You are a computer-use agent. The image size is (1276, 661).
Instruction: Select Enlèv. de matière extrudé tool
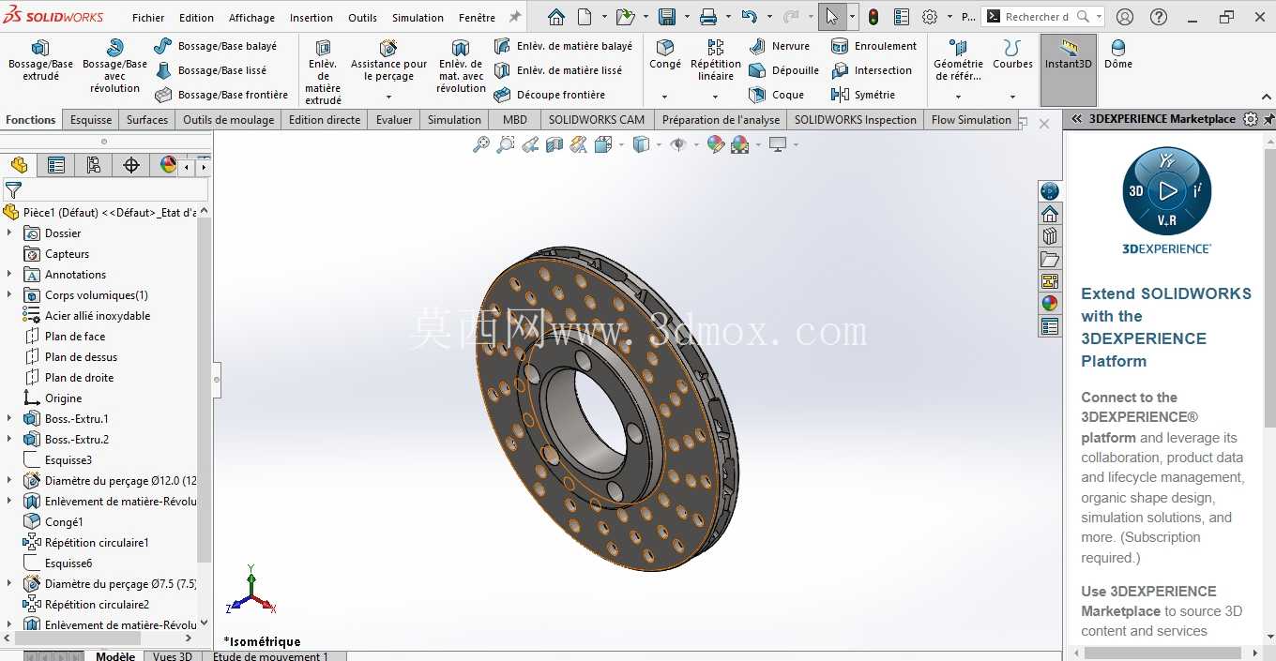tap(323, 72)
